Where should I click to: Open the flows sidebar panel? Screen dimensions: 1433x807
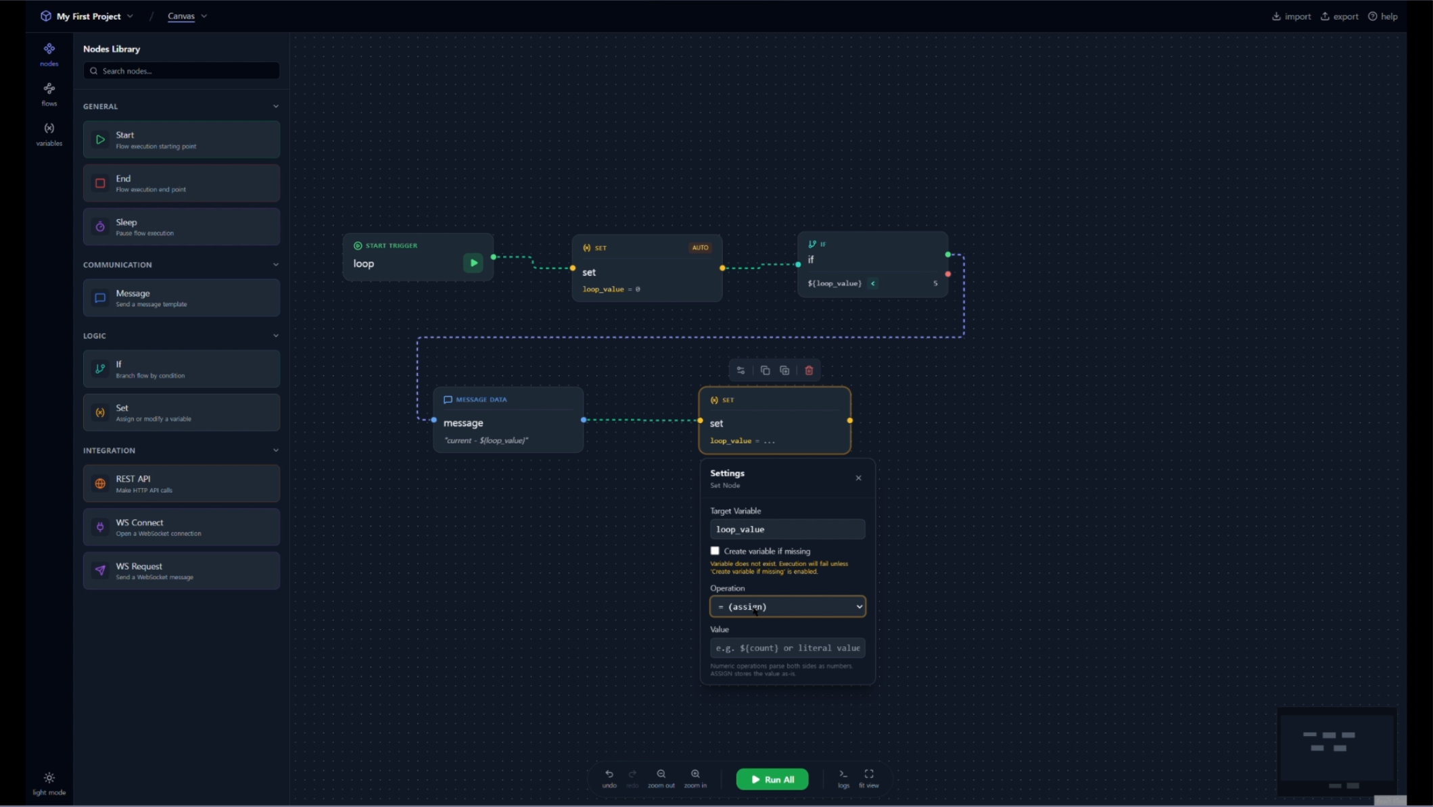tap(49, 95)
